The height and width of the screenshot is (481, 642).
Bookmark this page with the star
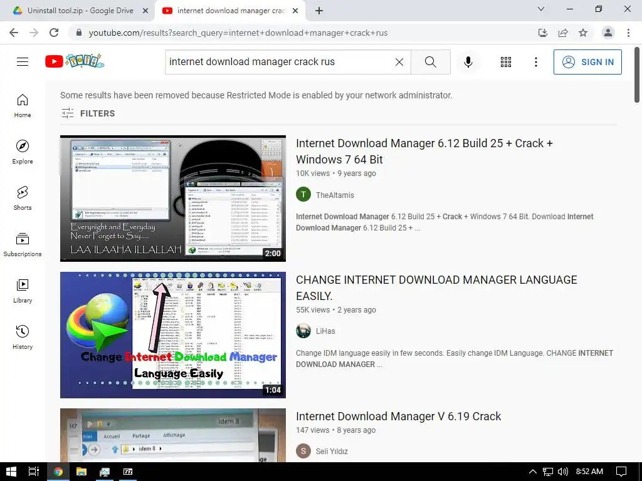pos(583,33)
